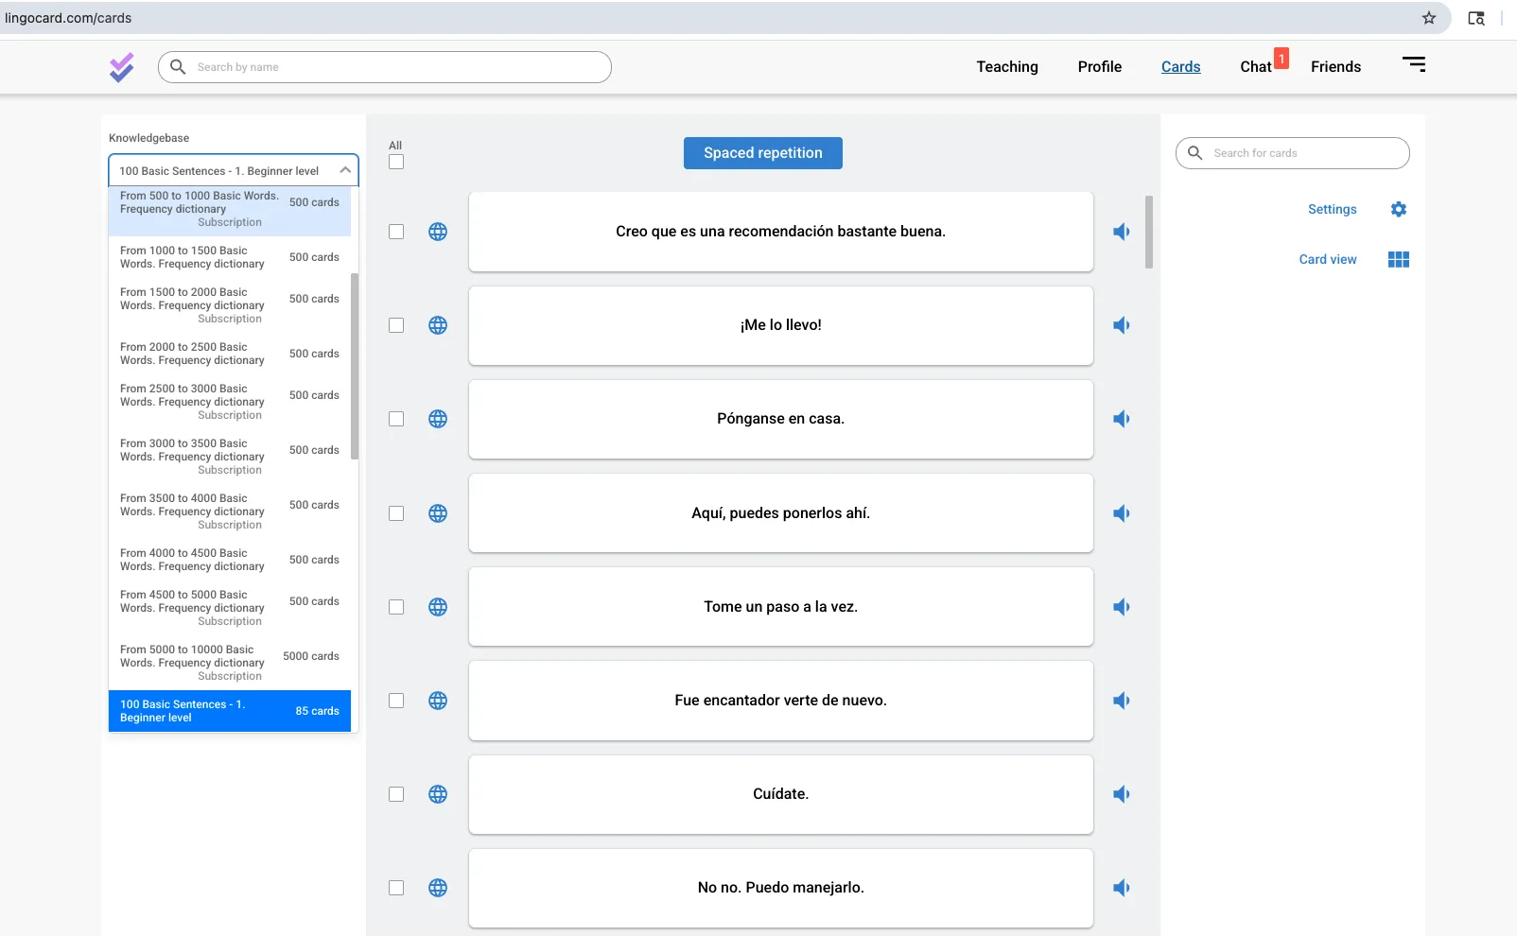1517x936 pixels.
Task: Play audio for 'Creo que es una recomendación'
Action: (1122, 232)
